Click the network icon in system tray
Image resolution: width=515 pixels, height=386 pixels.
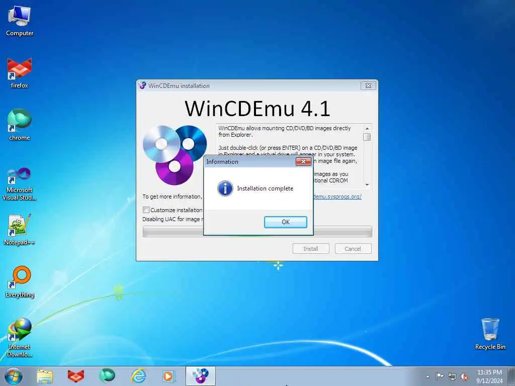pos(452,376)
